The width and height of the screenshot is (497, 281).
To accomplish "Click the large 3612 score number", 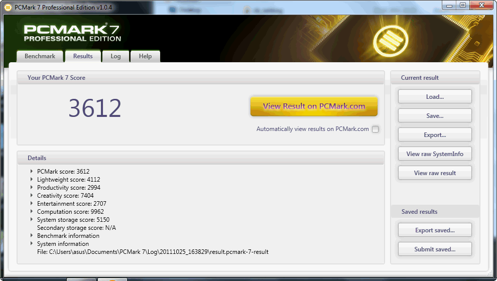I will [95, 108].
